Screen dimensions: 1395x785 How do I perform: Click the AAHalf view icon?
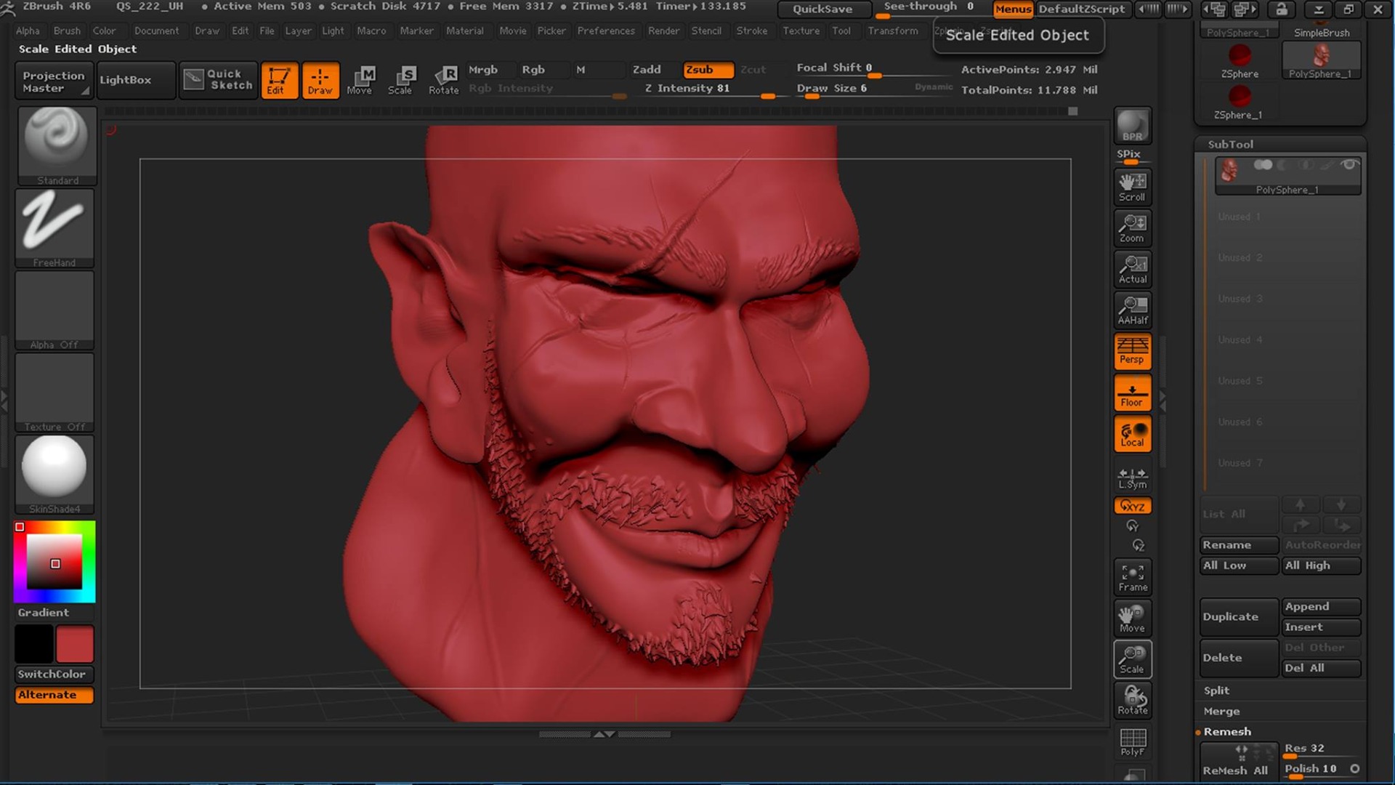1132,310
